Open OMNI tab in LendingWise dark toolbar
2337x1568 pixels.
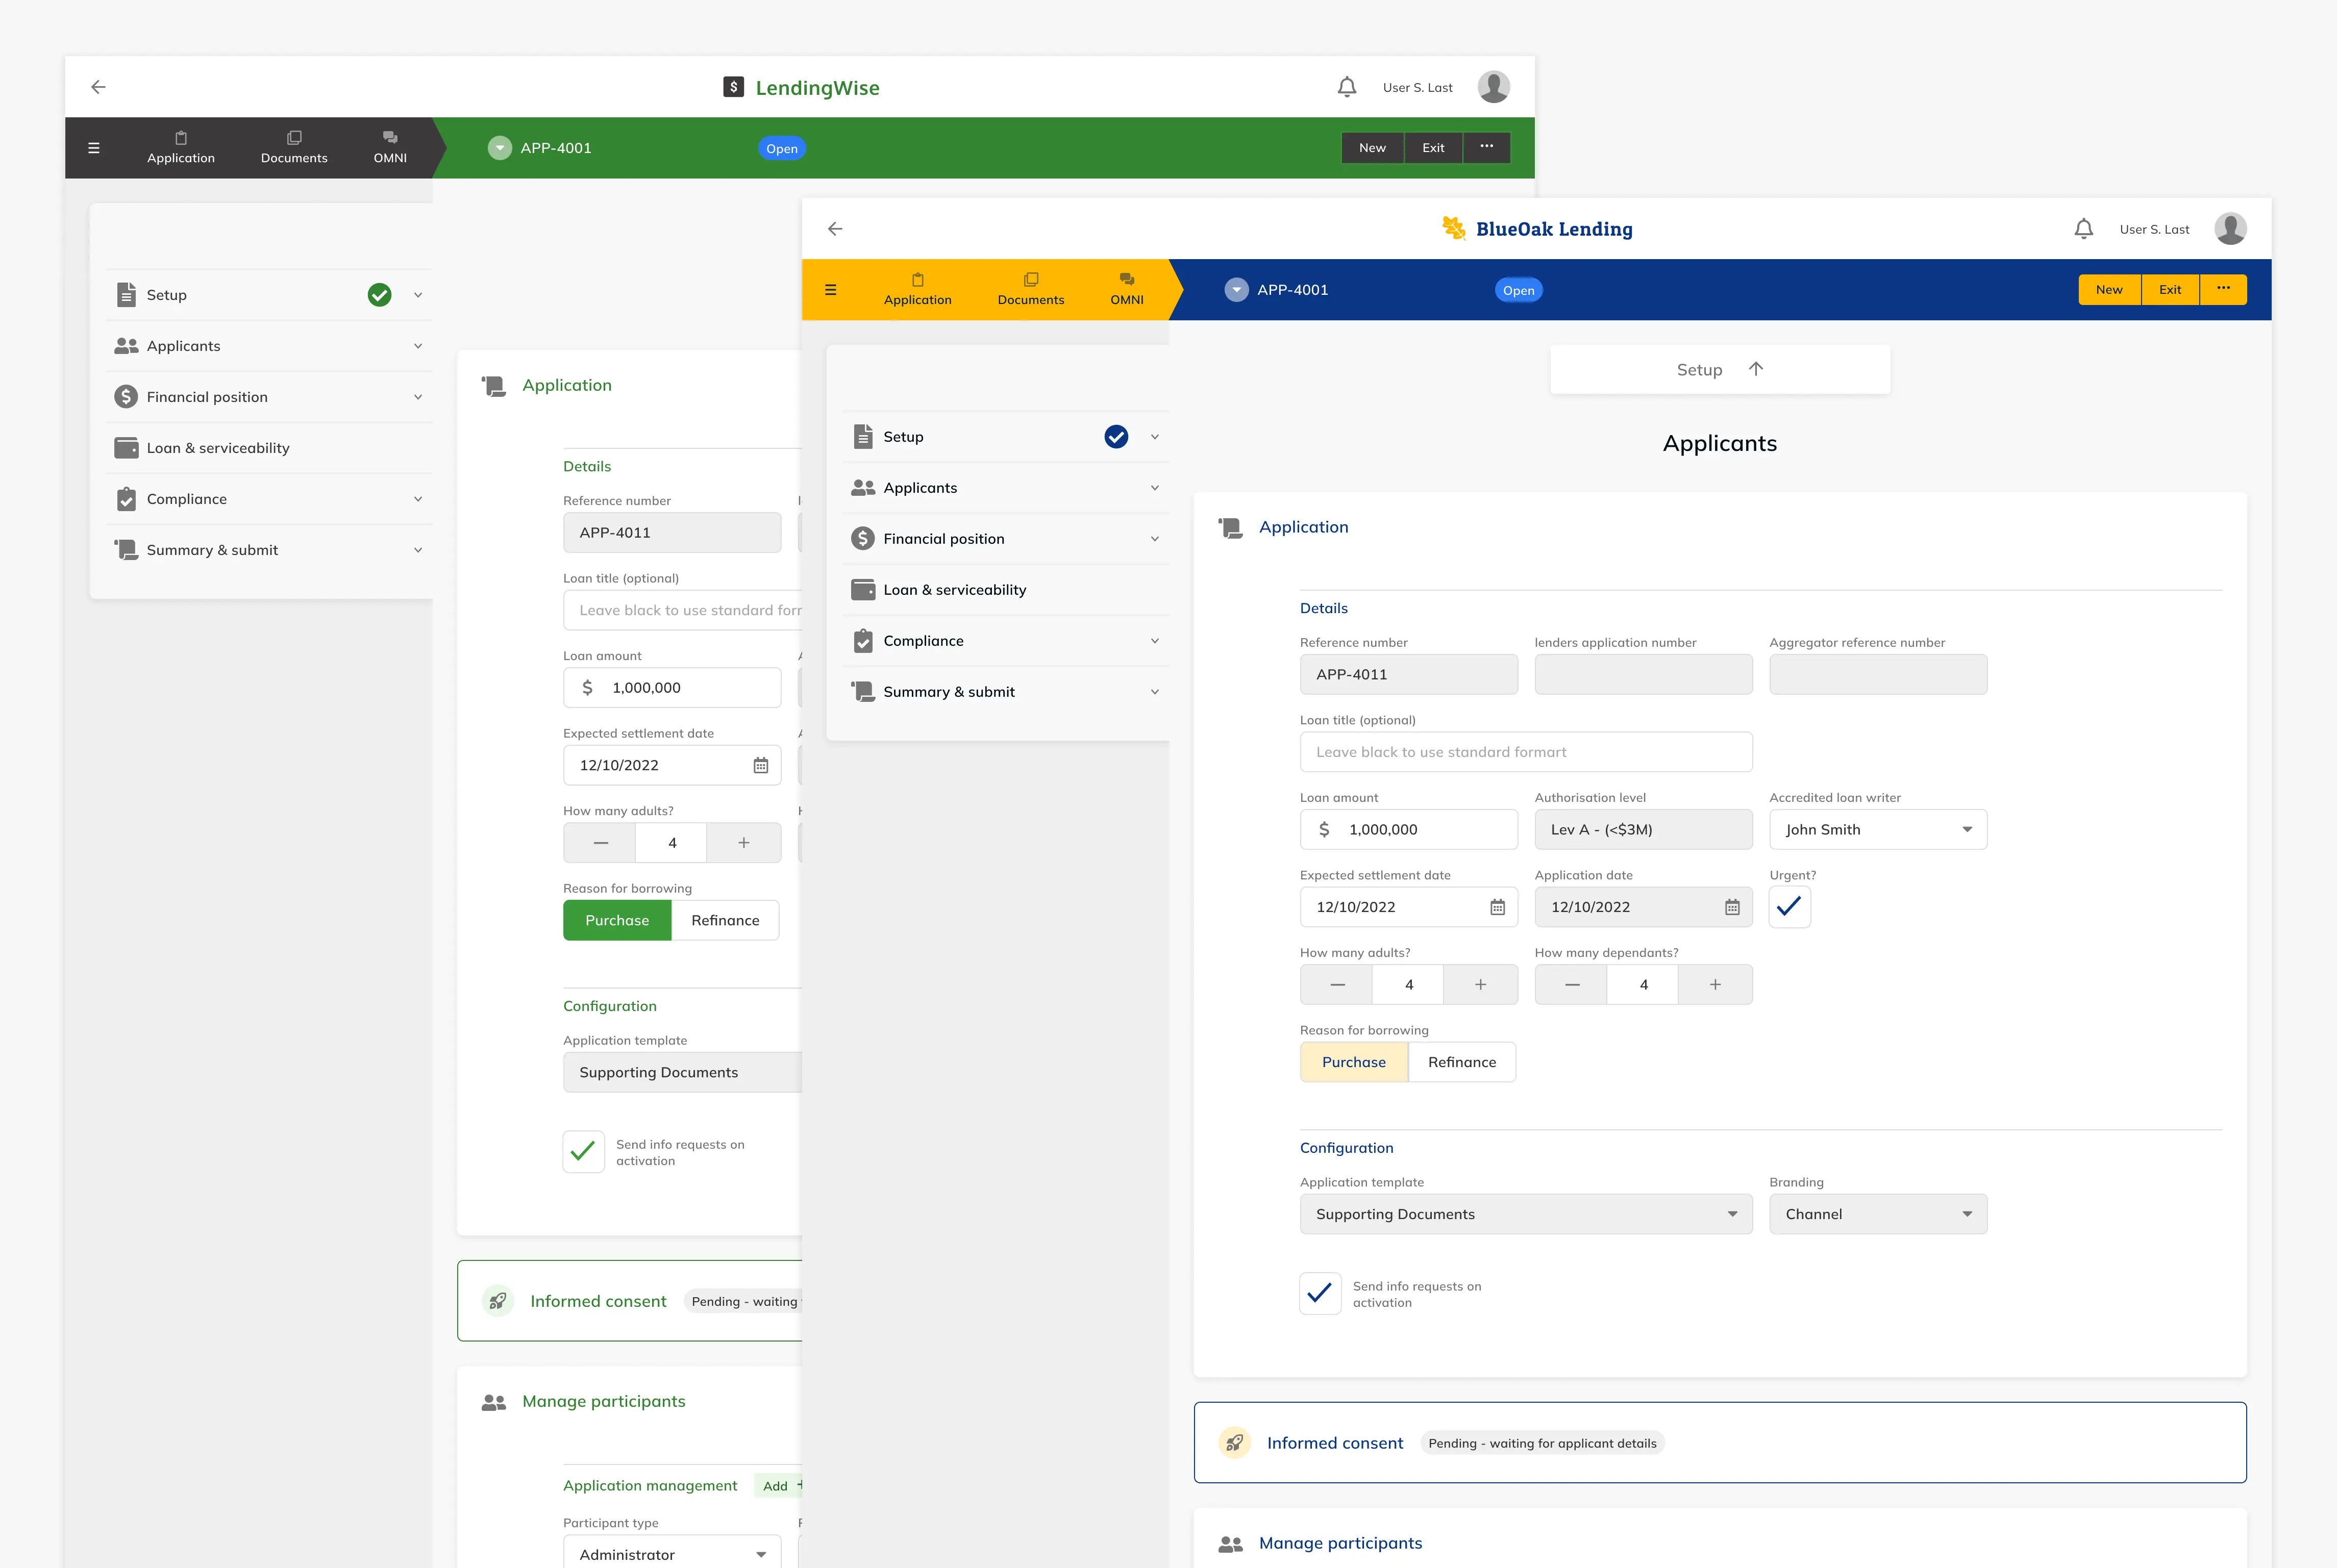pyautogui.click(x=390, y=148)
